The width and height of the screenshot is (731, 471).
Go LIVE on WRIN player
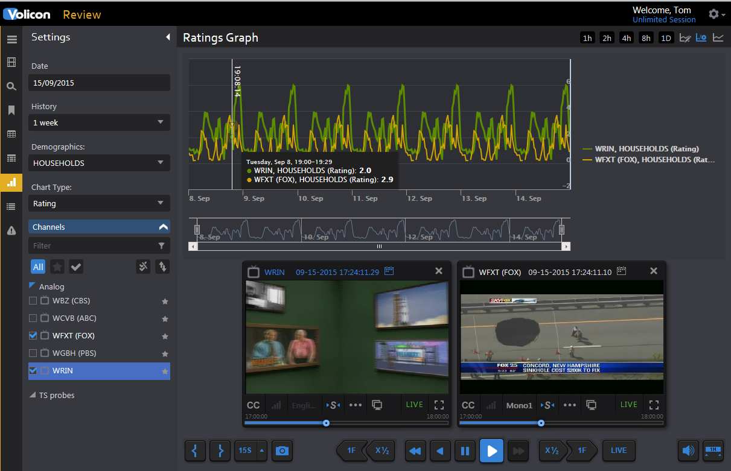click(415, 405)
